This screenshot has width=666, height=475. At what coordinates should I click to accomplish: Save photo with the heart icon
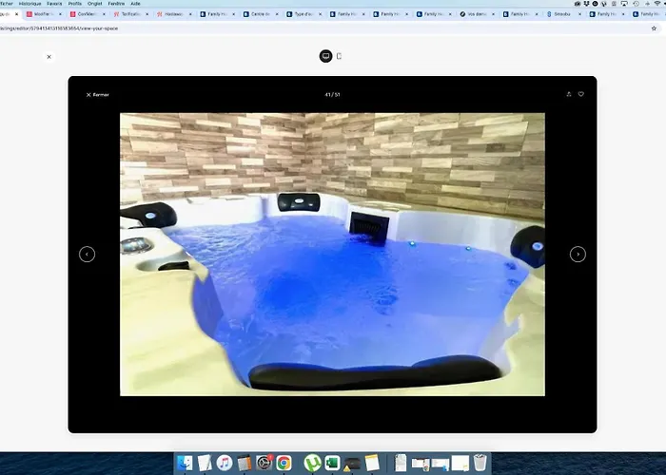click(581, 94)
